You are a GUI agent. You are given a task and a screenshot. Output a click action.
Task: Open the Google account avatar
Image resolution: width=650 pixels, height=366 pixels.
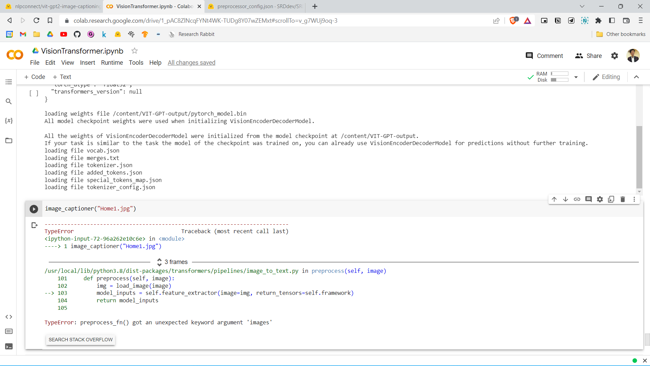(633, 56)
